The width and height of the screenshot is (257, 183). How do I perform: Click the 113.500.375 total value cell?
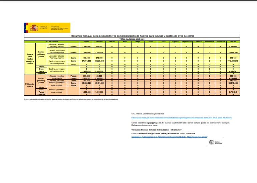(x=233, y=62)
